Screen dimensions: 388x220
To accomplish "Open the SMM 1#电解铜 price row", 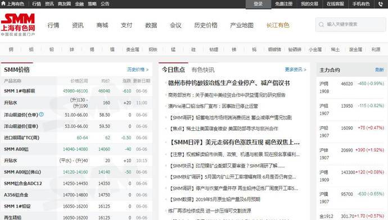I will coord(76,91).
